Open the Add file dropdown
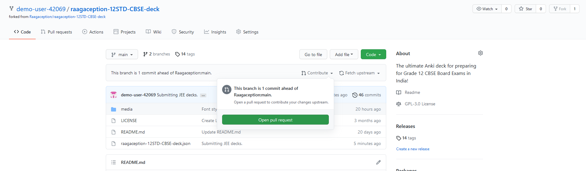This screenshot has height=171, width=586. click(x=344, y=55)
